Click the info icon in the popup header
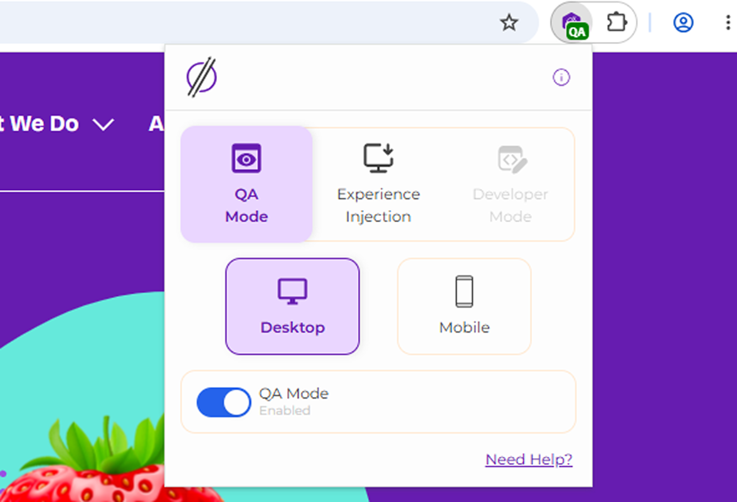Image resolution: width=737 pixels, height=502 pixels. (561, 77)
